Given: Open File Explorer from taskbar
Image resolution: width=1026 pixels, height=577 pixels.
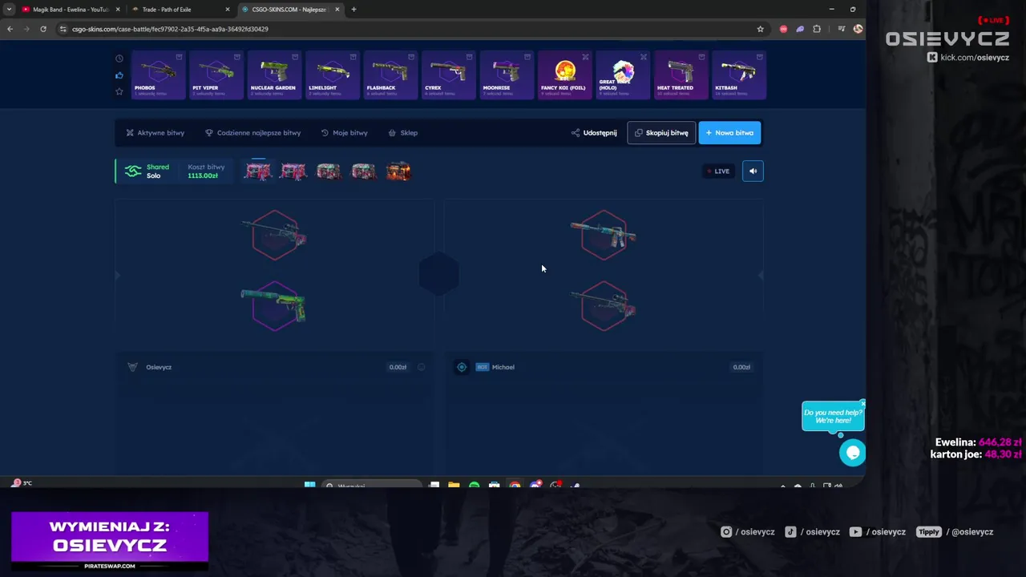Looking at the screenshot, I should tap(454, 485).
